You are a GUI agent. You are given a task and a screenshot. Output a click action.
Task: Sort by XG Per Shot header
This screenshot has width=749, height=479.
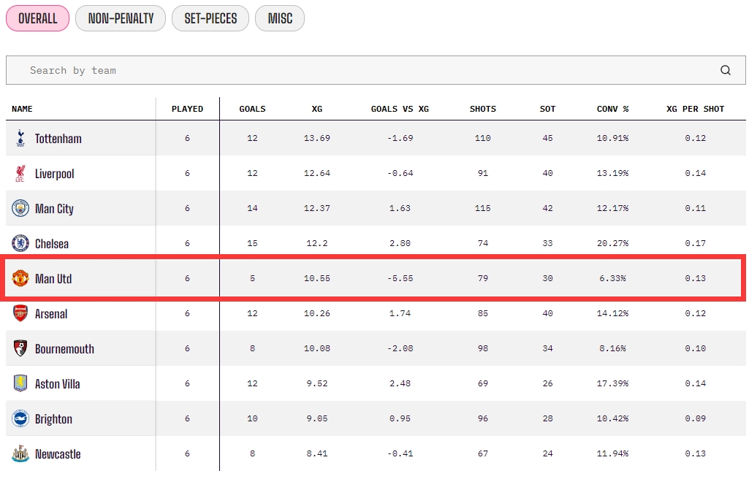click(695, 109)
